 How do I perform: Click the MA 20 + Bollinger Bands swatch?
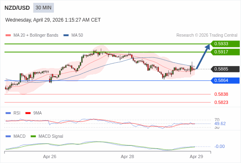[8, 35]
